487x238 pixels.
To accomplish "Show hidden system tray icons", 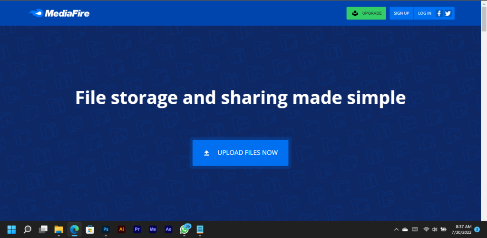I will 396,229.
